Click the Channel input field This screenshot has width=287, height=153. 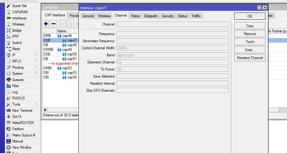pos(173,24)
